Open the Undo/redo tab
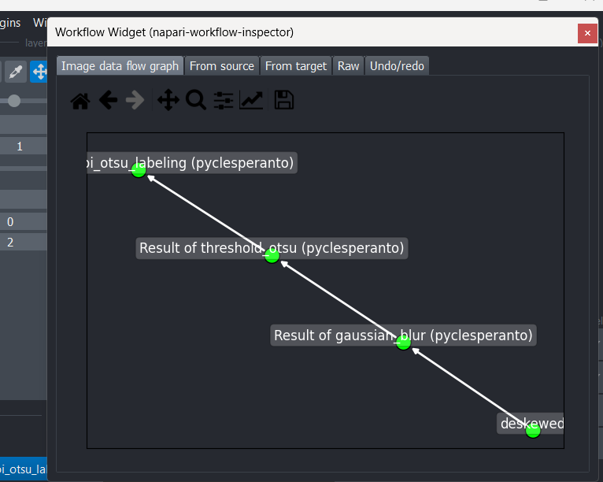Viewport: 603px width, 482px height. tap(397, 66)
